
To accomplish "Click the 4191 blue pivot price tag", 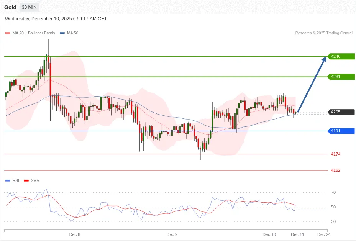I will pos(341,131).
